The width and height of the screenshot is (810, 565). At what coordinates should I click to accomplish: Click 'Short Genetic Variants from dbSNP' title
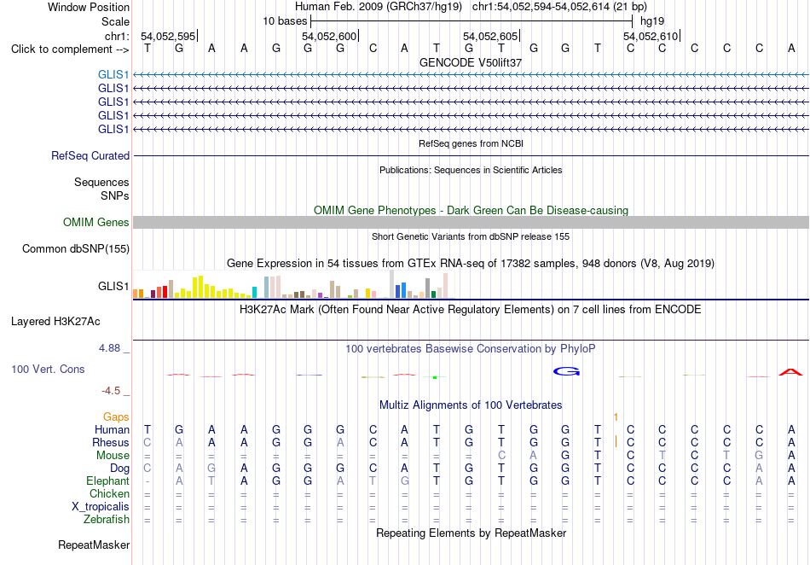tap(471, 236)
